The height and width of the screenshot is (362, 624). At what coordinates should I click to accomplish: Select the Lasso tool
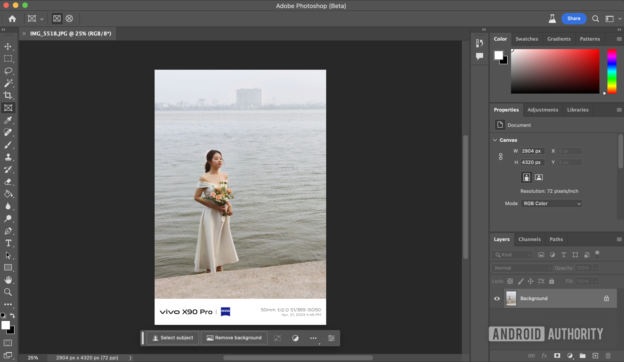point(8,71)
